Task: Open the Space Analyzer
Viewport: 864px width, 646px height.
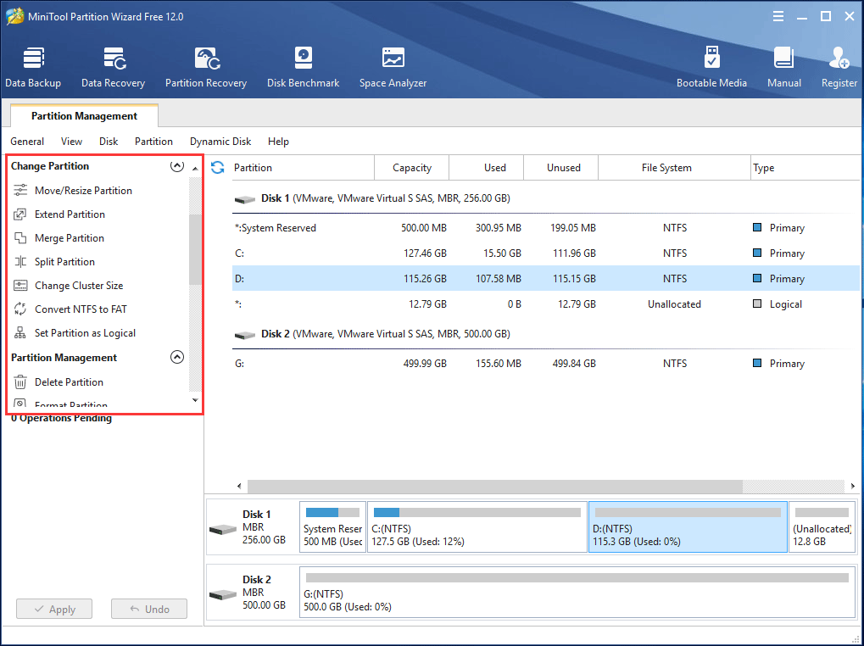Action: pos(393,67)
